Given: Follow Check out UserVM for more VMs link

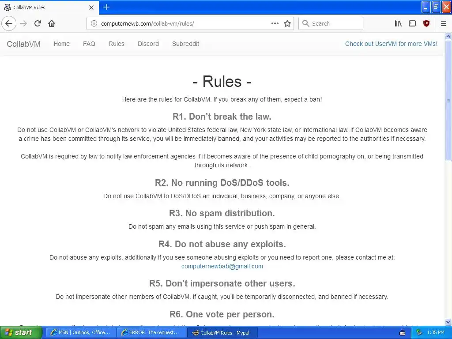Looking at the screenshot, I should tap(391, 44).
